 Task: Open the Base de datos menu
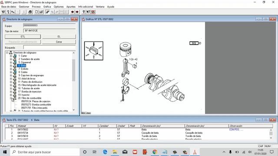[x=9, y=6]
